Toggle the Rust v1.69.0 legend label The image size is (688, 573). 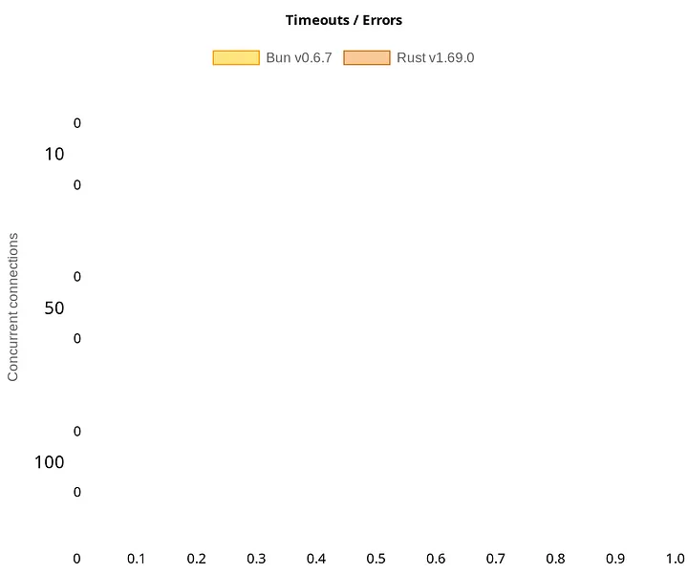pos(436,58)
